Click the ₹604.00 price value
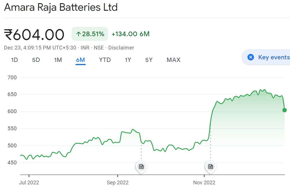 click(34, 35)
